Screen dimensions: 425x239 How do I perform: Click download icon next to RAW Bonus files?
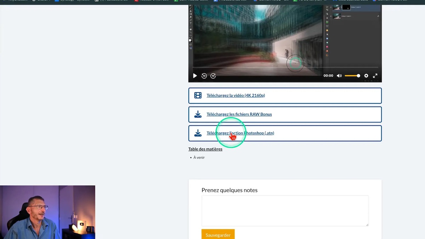point(198,114)
